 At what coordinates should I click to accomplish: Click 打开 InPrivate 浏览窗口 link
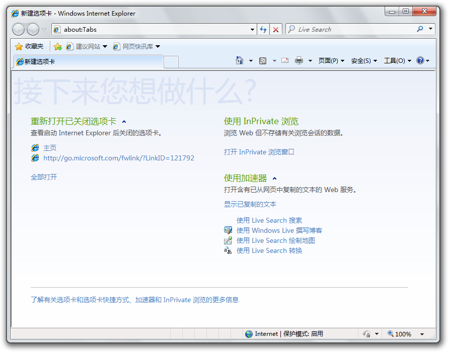(x=259, y=152)
